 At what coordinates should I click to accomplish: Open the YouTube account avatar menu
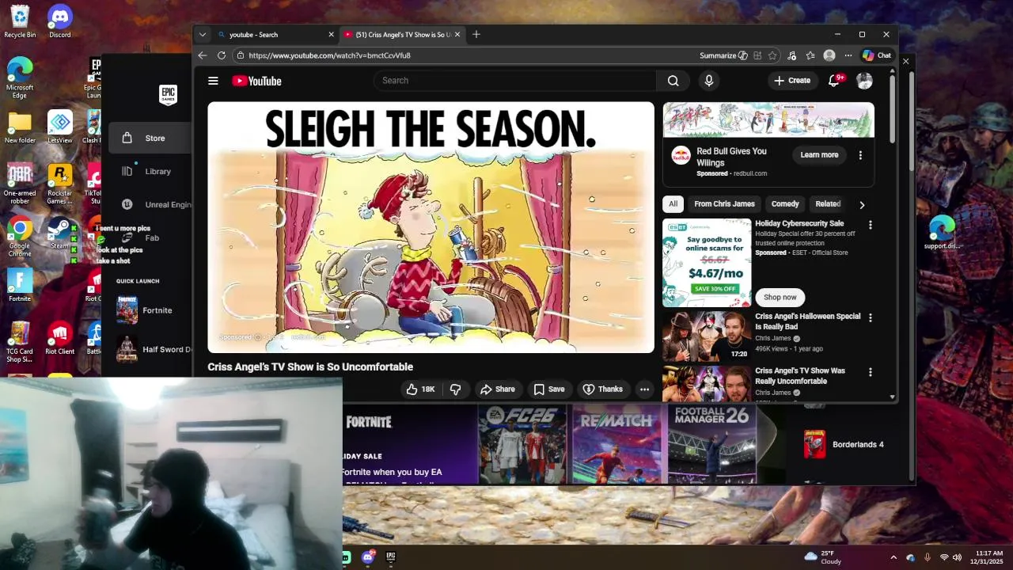(x=864, y=81)
